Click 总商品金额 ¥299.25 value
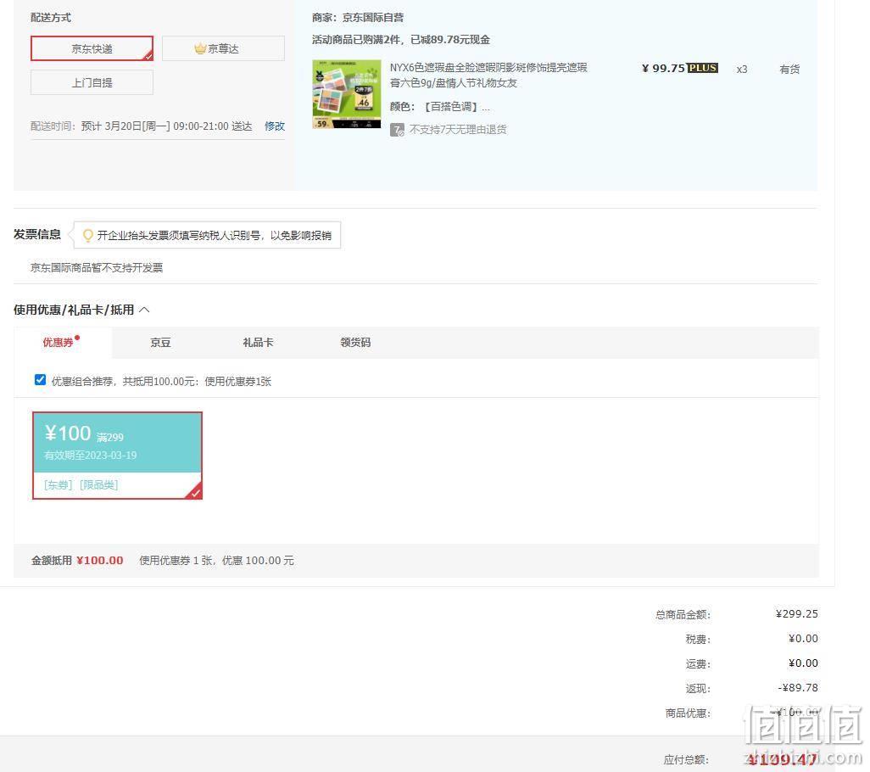870x772 pixels. 797,614
